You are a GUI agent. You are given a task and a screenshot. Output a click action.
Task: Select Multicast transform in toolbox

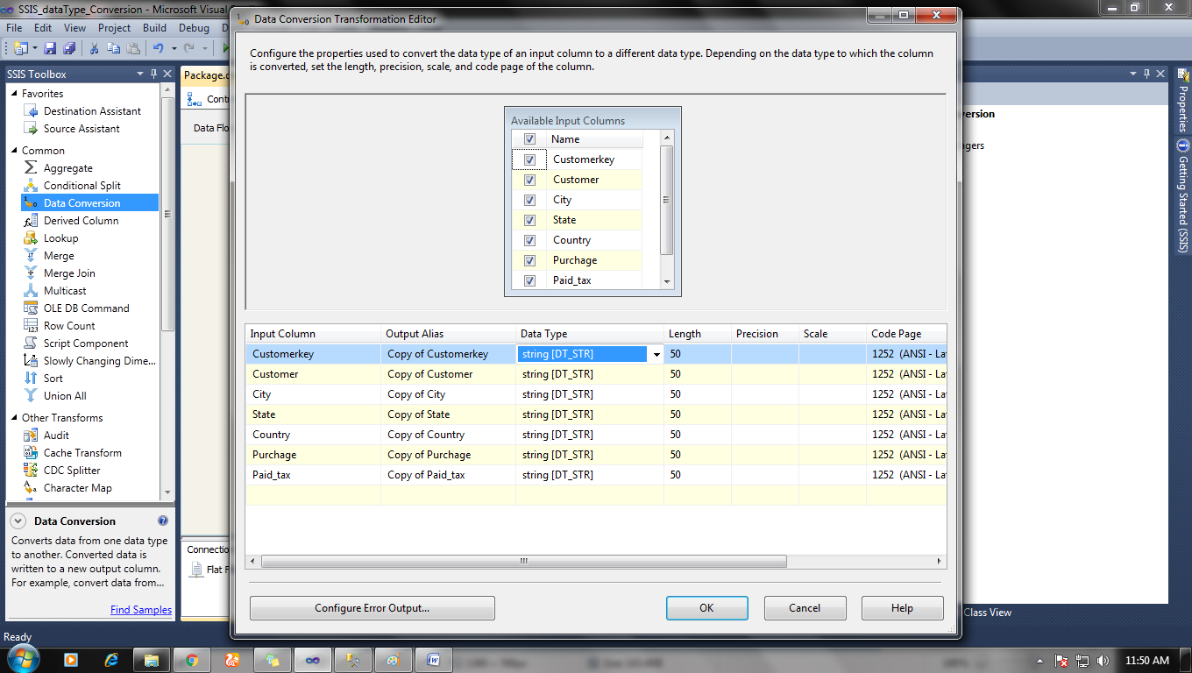coord(65,291)
